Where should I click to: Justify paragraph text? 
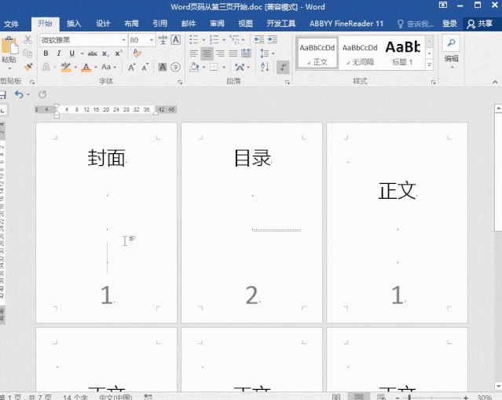[233, 53]
